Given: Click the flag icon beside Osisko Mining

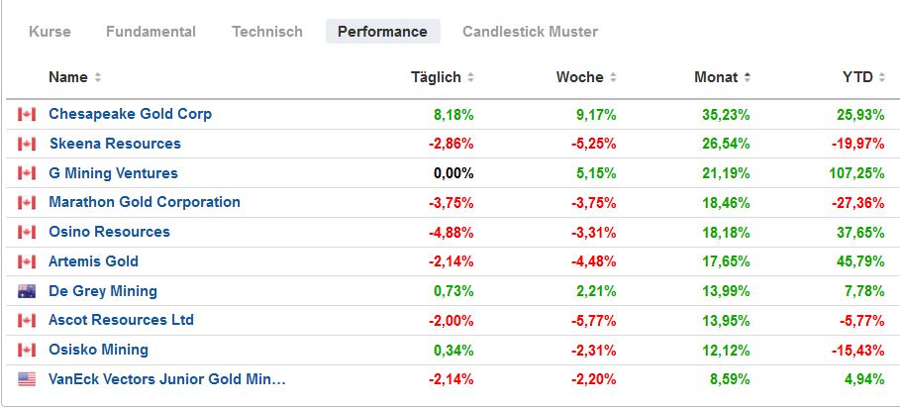Looking at the screenshot, I should (x=26, y=350).
